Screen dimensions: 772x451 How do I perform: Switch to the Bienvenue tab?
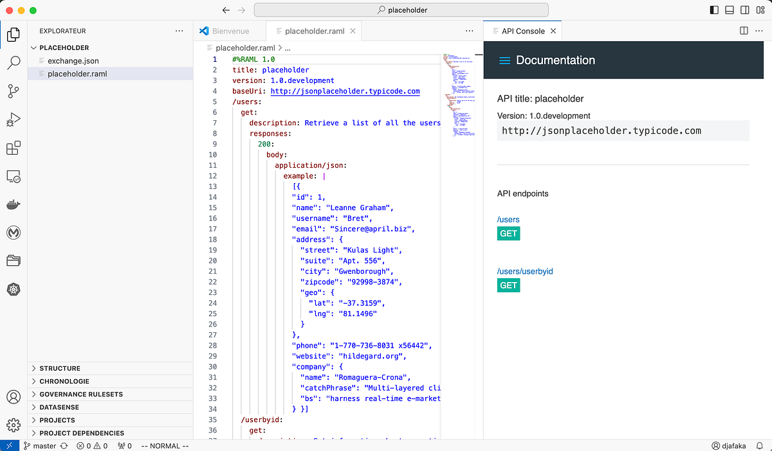coord(232,30)
